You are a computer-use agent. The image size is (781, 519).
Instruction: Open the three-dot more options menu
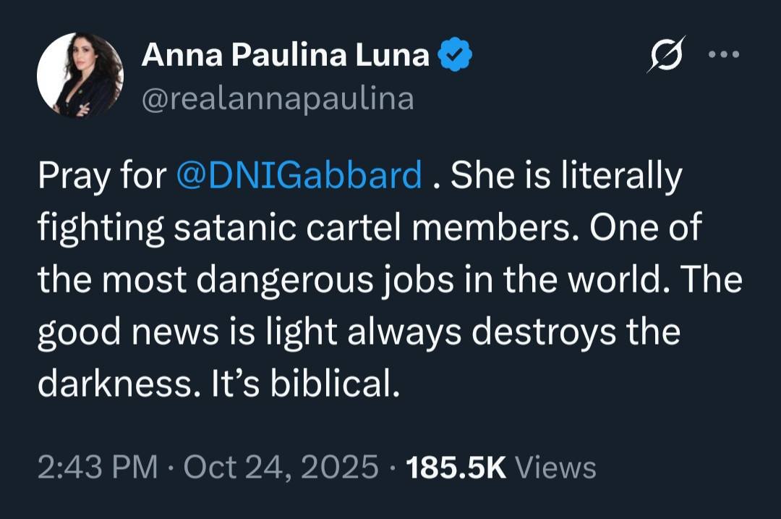[724, 55]
